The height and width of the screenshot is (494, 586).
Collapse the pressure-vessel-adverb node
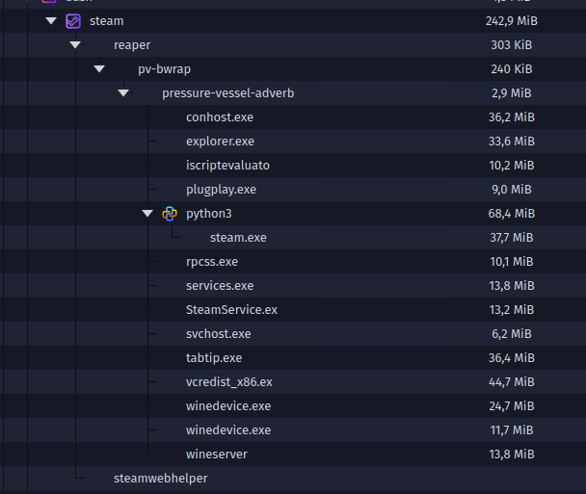[x=123, y=92]
